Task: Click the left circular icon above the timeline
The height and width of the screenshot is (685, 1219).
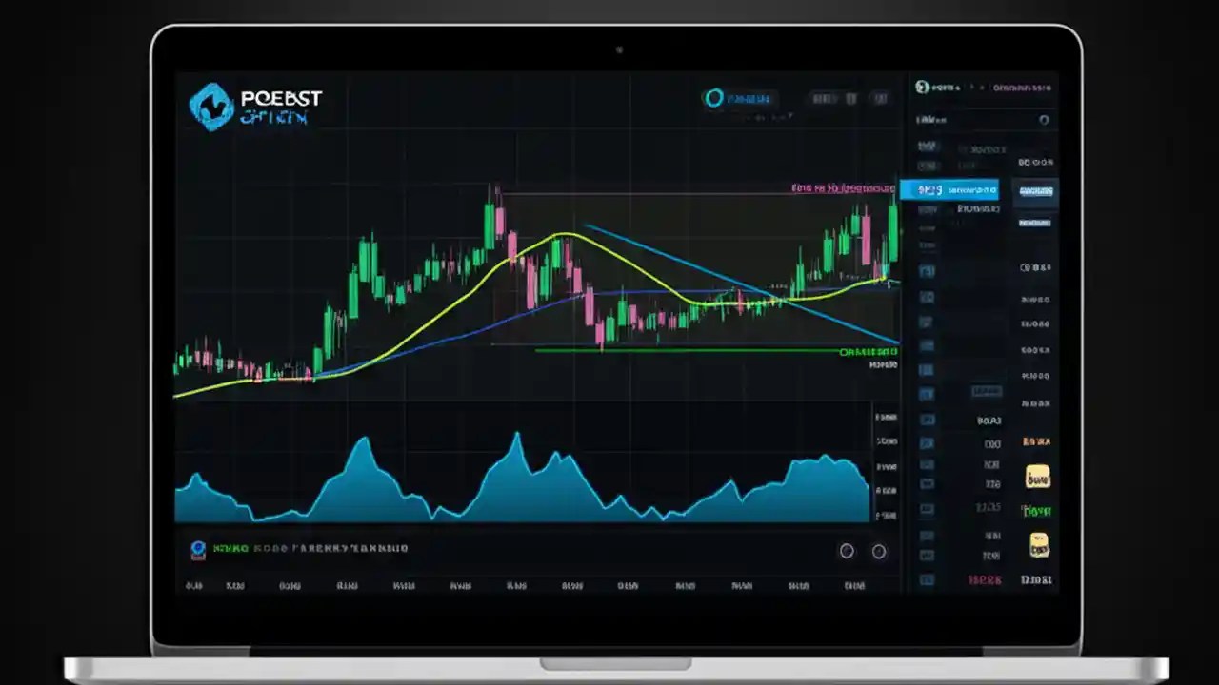Action: tap(847, 551)
